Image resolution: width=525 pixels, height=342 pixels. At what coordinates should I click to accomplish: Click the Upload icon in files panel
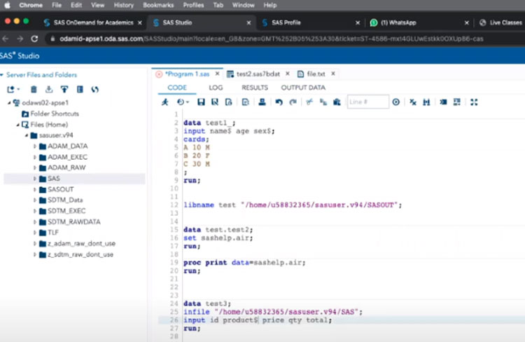click(64, 89)
